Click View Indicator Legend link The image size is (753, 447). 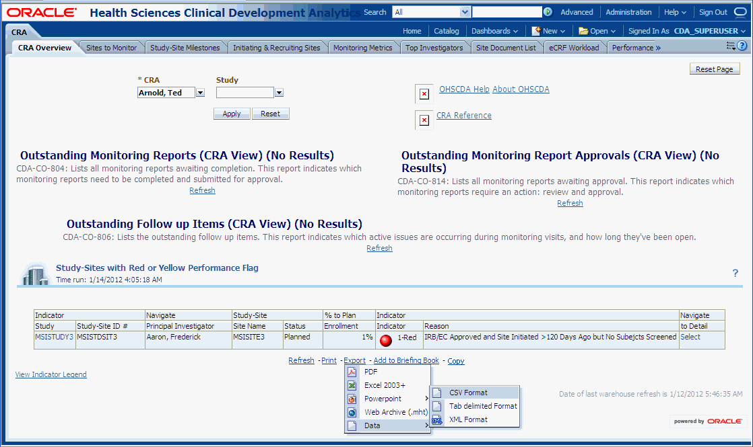point(51,374)
